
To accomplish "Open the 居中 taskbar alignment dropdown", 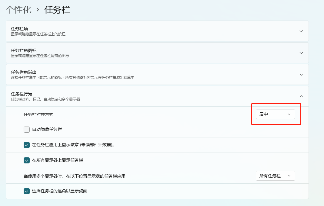I will (275, 114).
